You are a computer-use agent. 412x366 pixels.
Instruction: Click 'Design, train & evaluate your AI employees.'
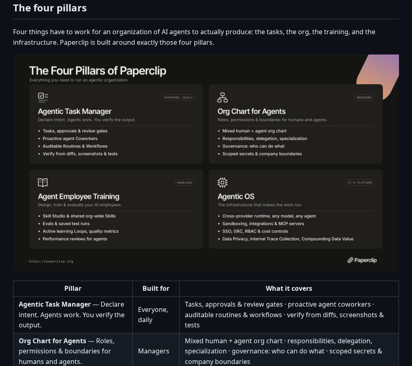pyautogui.click(x=80, y=205)
